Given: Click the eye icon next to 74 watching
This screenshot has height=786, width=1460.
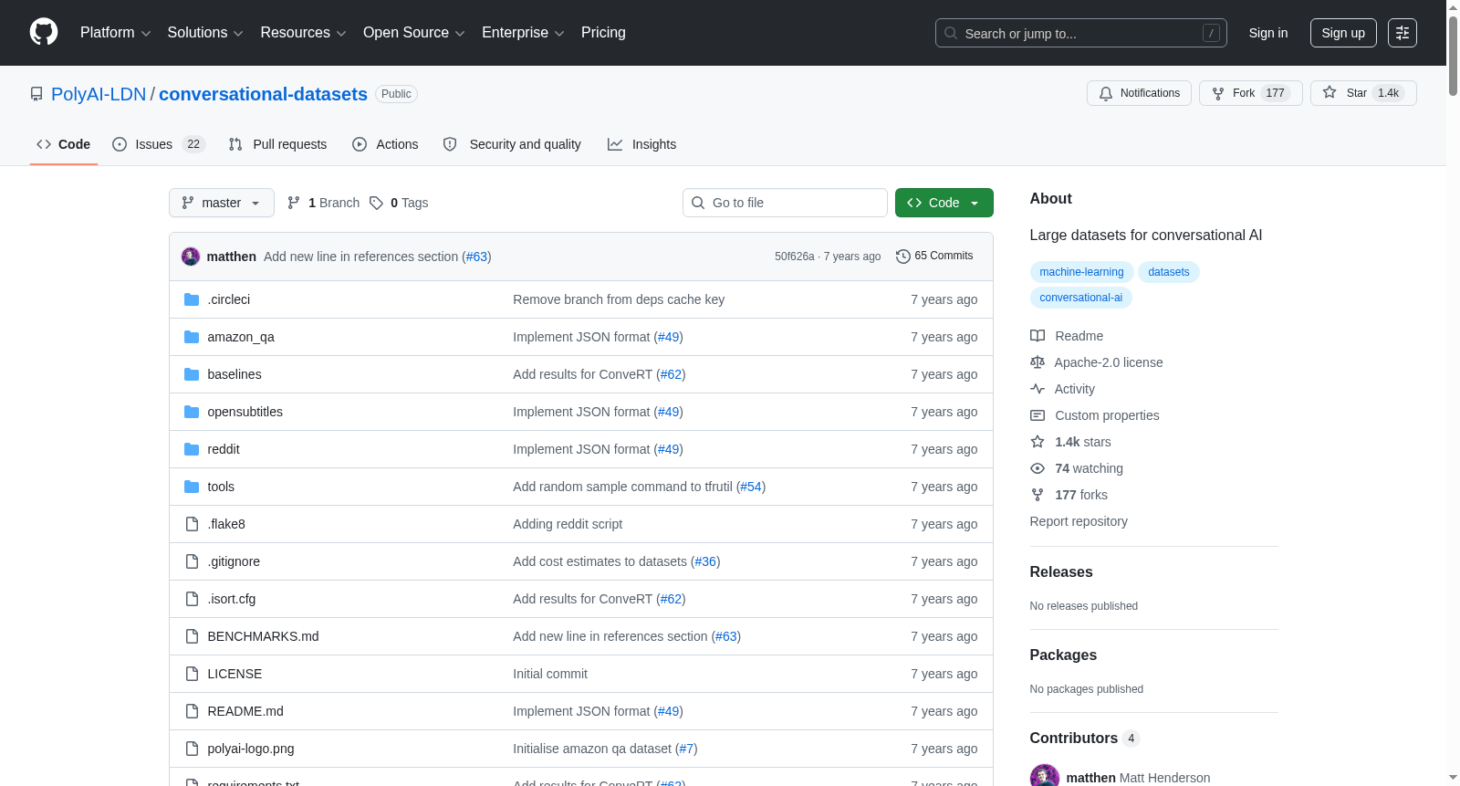Looking at the screenshot, I should [x=1038, y=468].
